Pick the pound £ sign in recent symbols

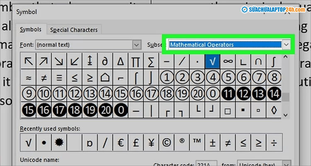[x=136, y=143]
